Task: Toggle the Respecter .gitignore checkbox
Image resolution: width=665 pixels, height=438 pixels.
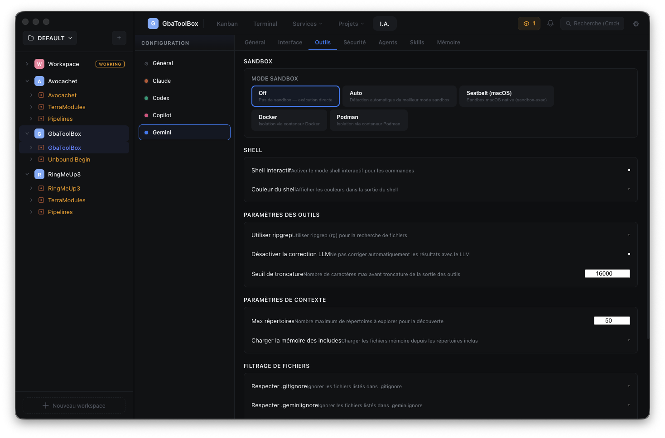Action: point(629,386)
